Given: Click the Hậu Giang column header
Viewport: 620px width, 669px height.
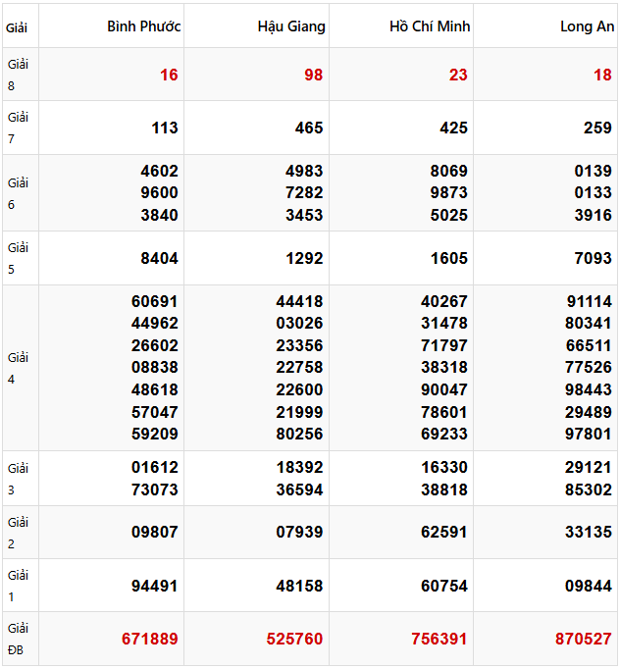Looking at the screenshot, I should coord(291,26).
